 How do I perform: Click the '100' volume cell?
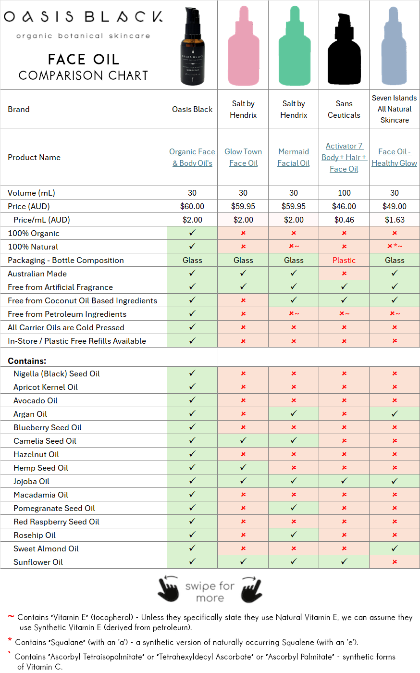point(344,193)
